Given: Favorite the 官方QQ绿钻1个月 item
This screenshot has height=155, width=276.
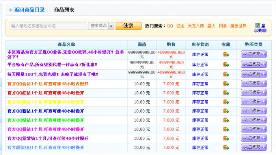Looking at the screenshot, I should [x=226, y=120].
